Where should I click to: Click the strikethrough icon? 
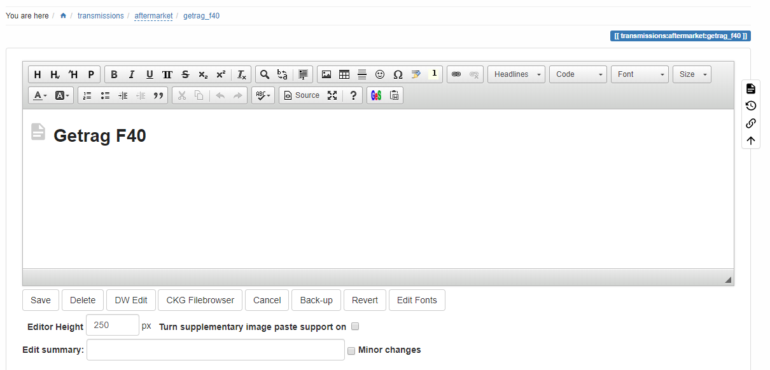pos(185,74)
